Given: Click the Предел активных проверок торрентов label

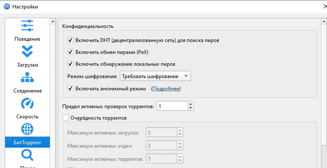Looking at the screenshot, I should pos(108,106).
